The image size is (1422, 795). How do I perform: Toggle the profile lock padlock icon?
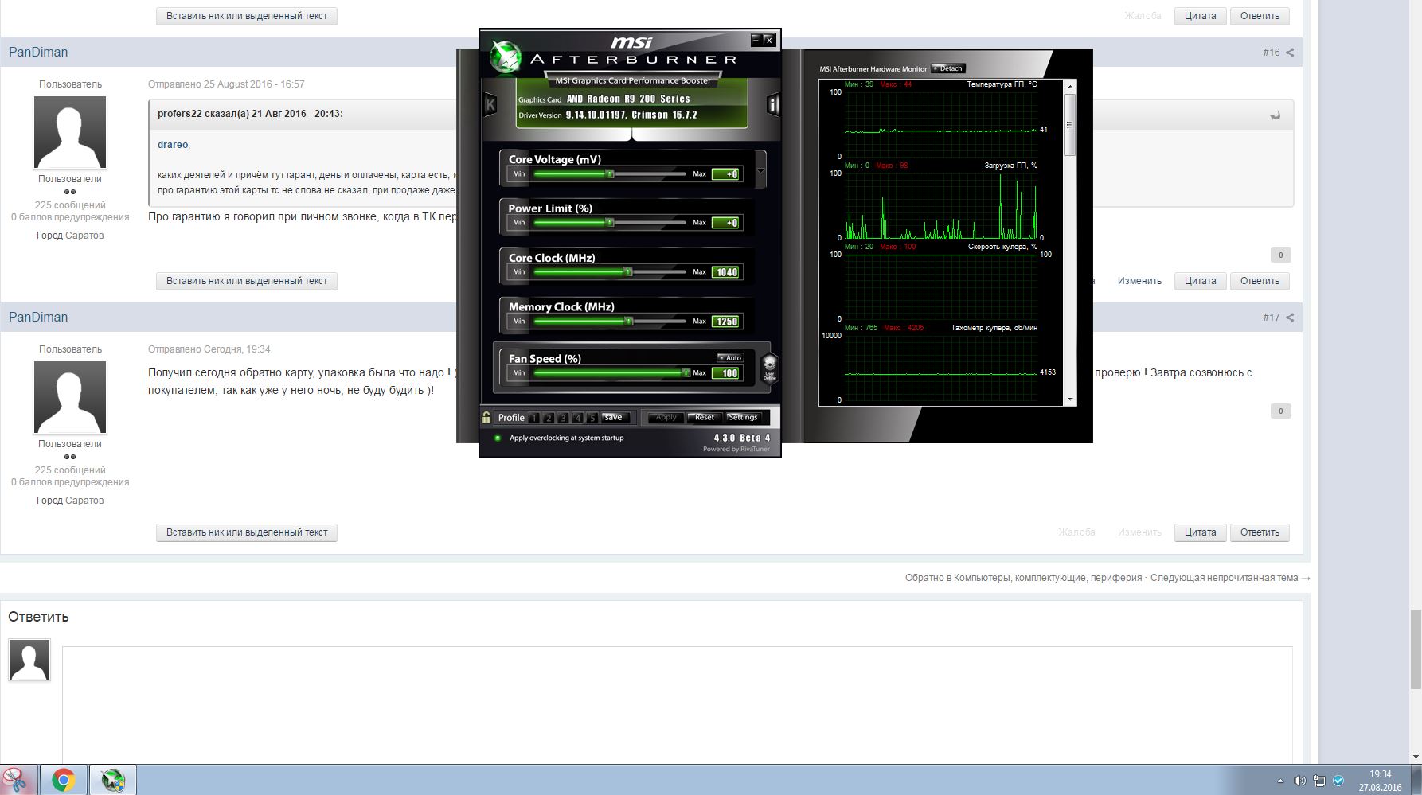[486, 417]
